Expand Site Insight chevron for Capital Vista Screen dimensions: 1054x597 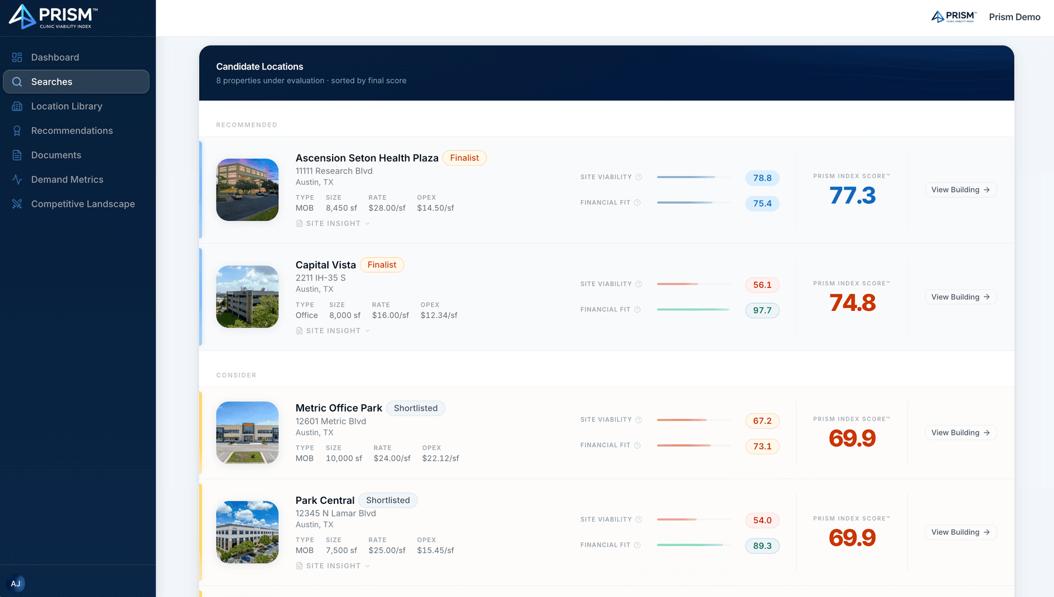pyautogui.click(x=368, y=331)
